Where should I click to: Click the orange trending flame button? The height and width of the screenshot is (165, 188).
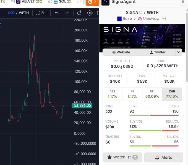coord(92,2)
